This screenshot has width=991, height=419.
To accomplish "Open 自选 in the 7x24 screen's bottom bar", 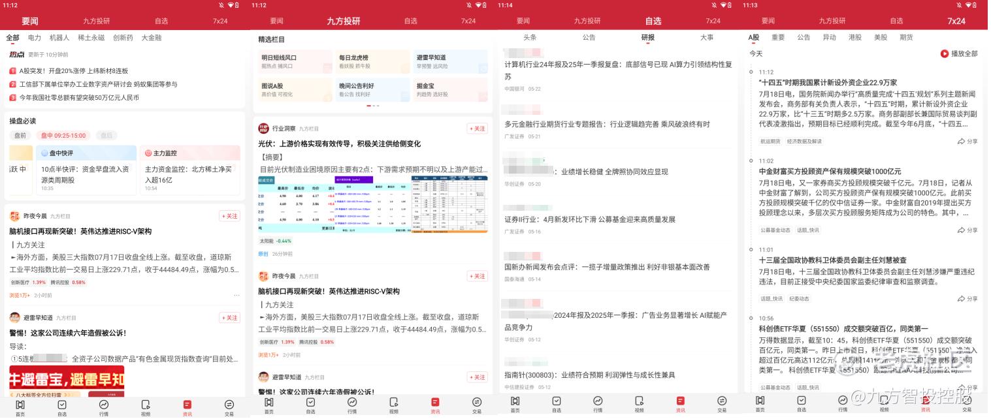I will tap(802, 405).
